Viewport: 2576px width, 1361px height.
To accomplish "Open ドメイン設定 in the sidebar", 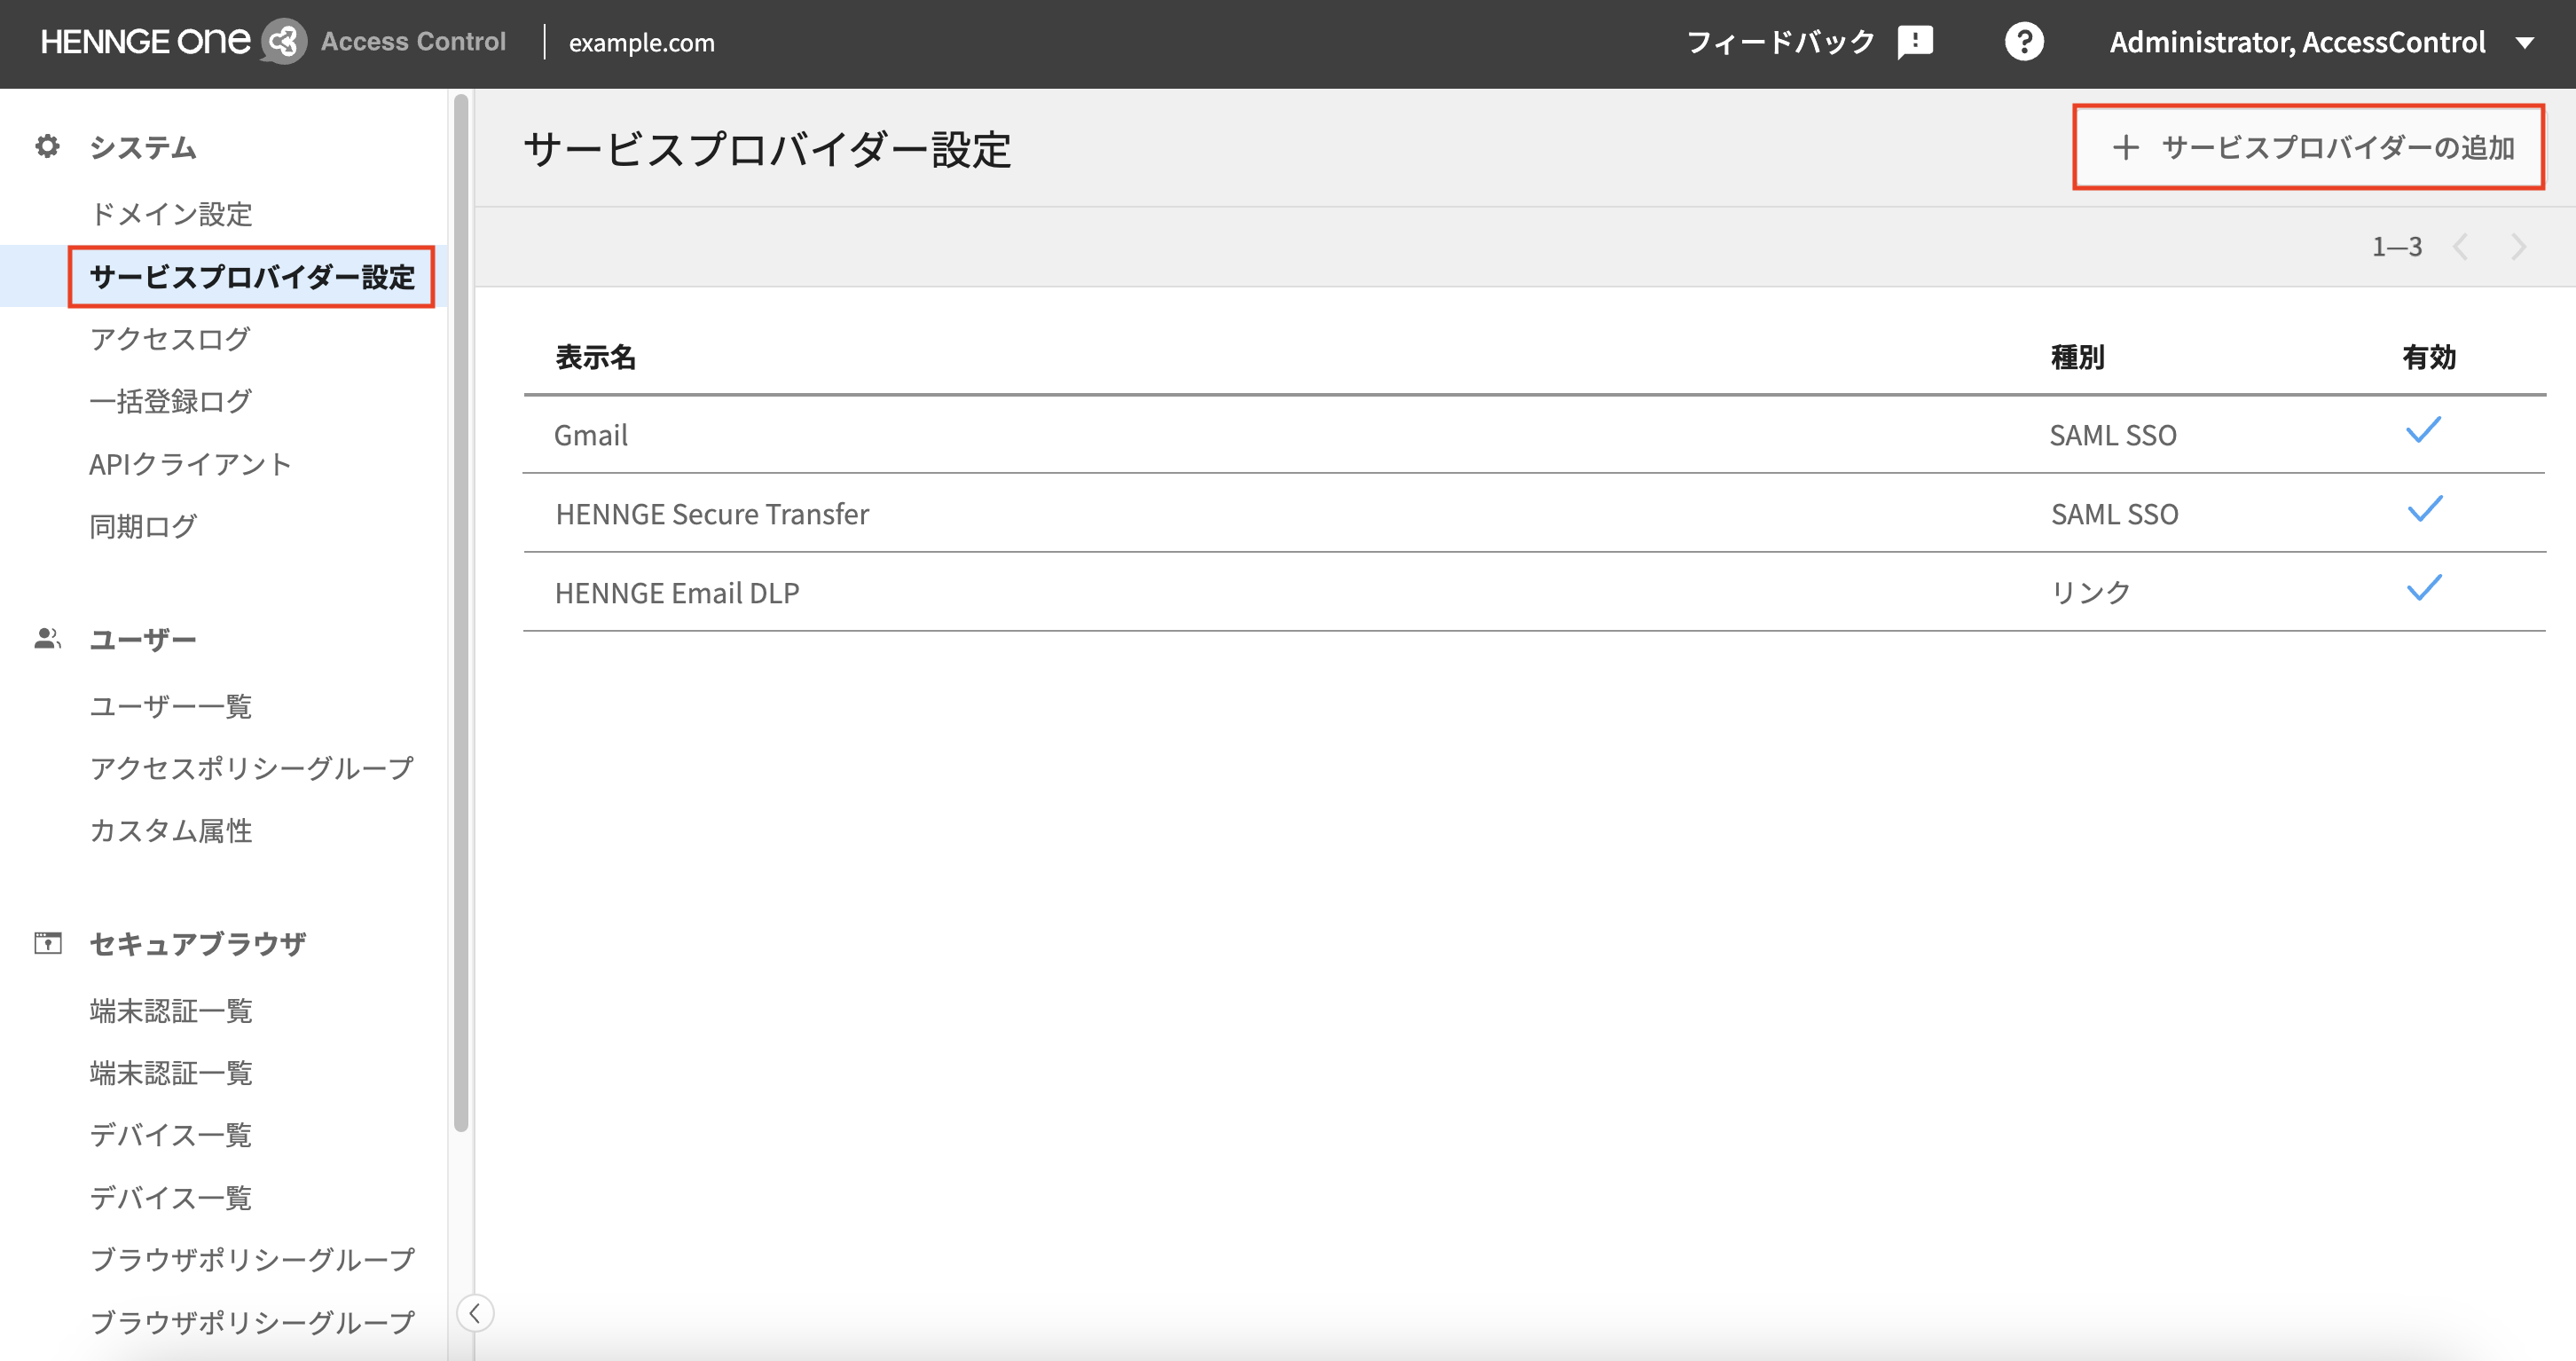I will 171,214.
